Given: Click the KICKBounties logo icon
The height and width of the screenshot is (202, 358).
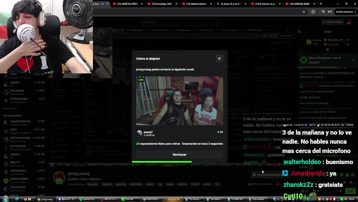Looking at the screenshot, I should 6,100.
